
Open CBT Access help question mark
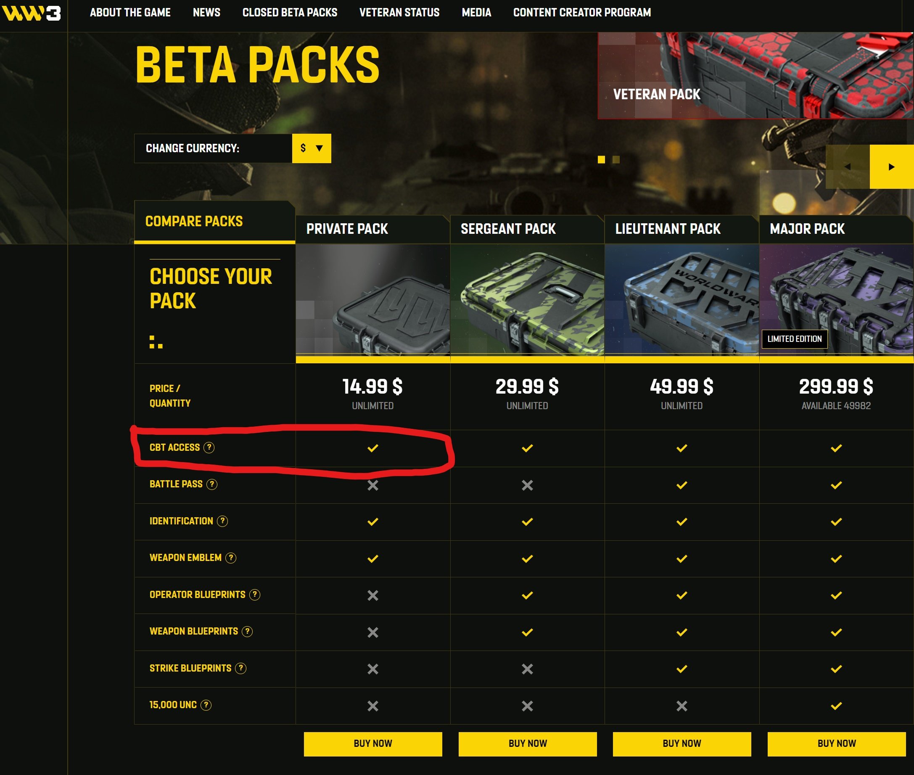[x=209, y=447]
